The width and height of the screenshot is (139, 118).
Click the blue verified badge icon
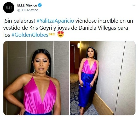(x=40, y=5)
